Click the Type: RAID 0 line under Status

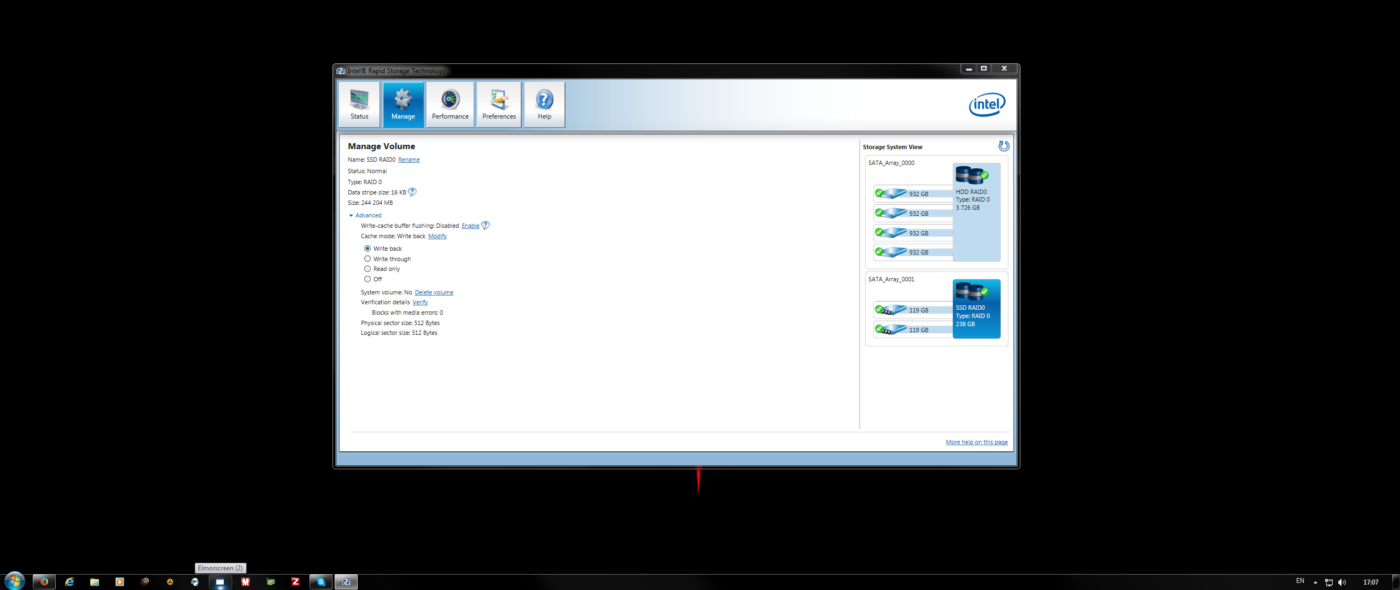click(x=365, y=182)
